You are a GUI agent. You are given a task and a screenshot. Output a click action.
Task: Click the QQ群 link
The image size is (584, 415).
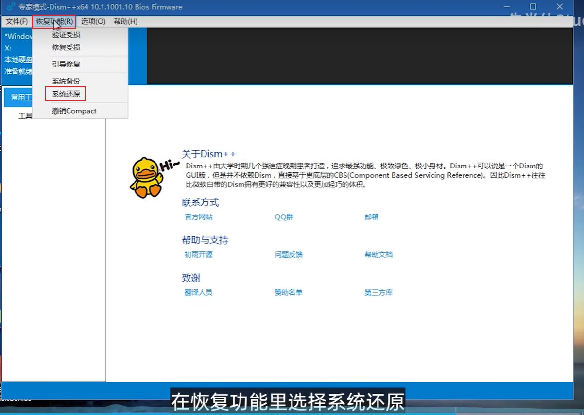click(284, 217)
